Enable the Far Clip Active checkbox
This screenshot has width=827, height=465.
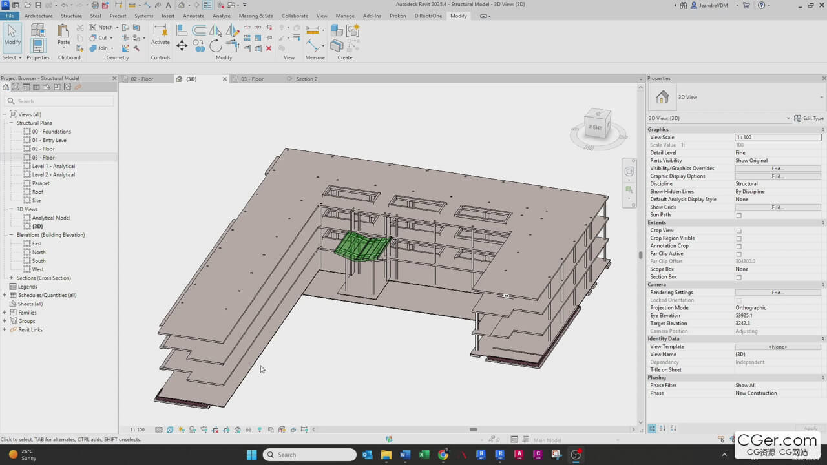(x=738, y=254)
